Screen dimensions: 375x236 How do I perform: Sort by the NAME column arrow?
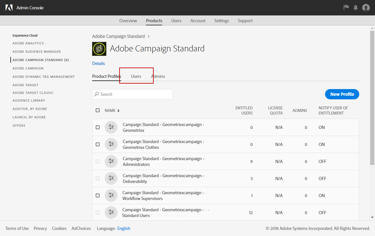[118, 111]
